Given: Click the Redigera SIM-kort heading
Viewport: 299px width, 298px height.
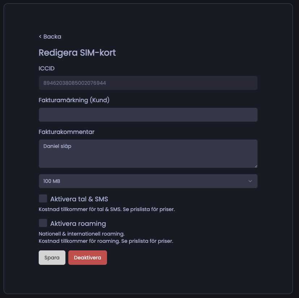Looking at the screenshot, I should [77, 53].
